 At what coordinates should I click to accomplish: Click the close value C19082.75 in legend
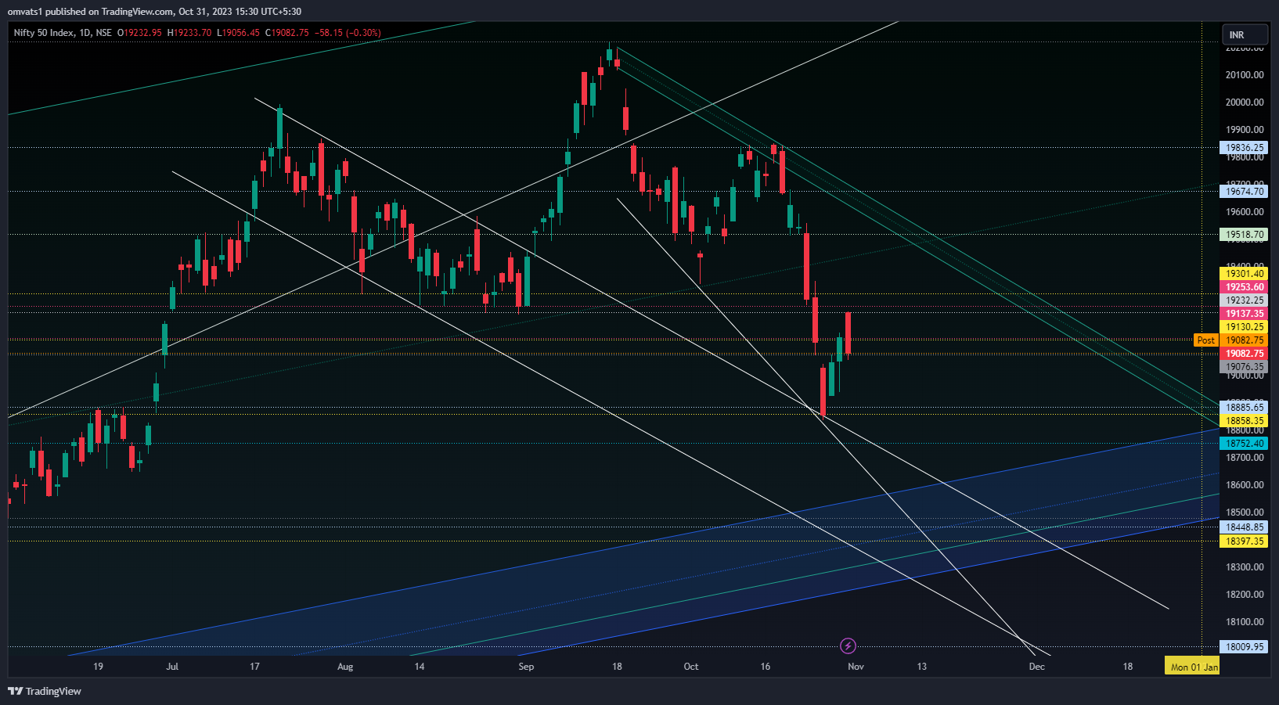tap(287, 33)
